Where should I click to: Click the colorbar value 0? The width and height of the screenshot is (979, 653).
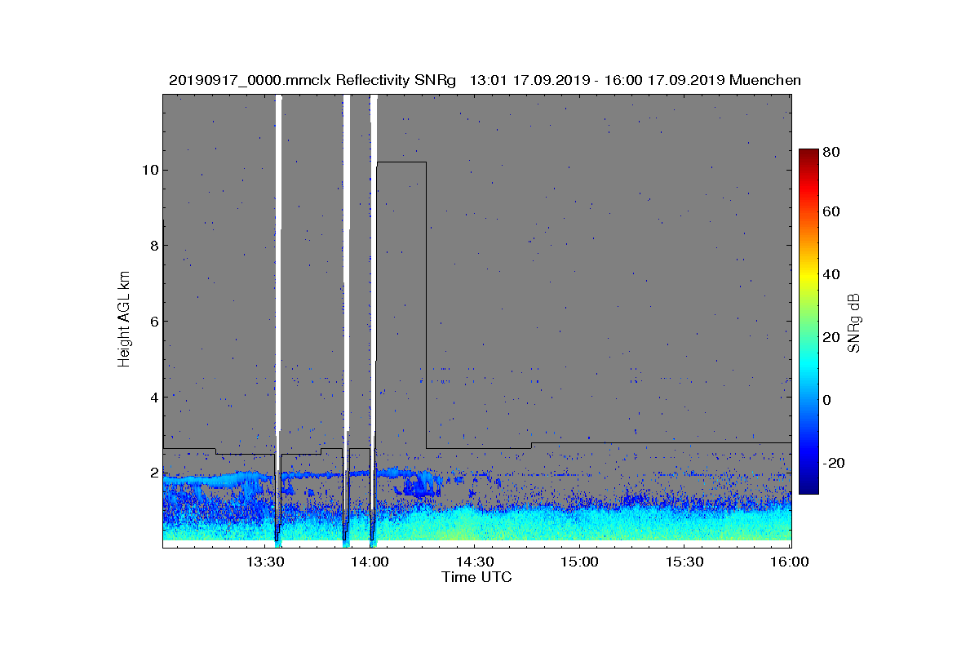point(827,400)
